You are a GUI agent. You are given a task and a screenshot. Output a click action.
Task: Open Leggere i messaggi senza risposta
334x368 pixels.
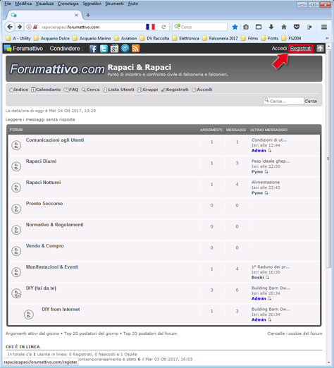pyautogui.click(x=40, y=120)
